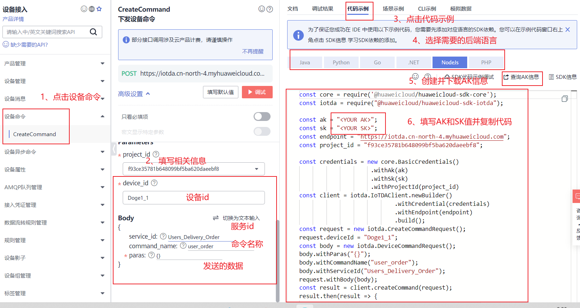Click the 调试 debug button

pyautogui.click(x=257, y=92)
